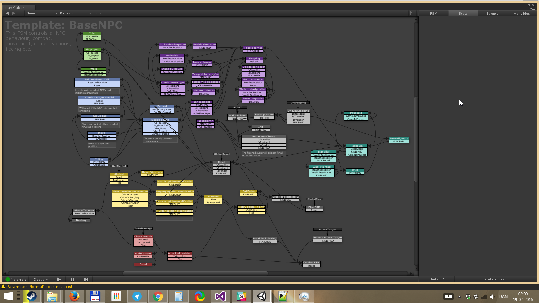The height and width of the screenshot is (303, 539).
Task: Advance one frame with the Step button
Action: click(x=86, y=279)
